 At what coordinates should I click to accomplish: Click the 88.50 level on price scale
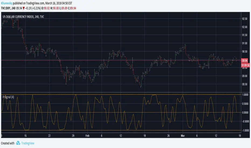(x=245, y=84)
